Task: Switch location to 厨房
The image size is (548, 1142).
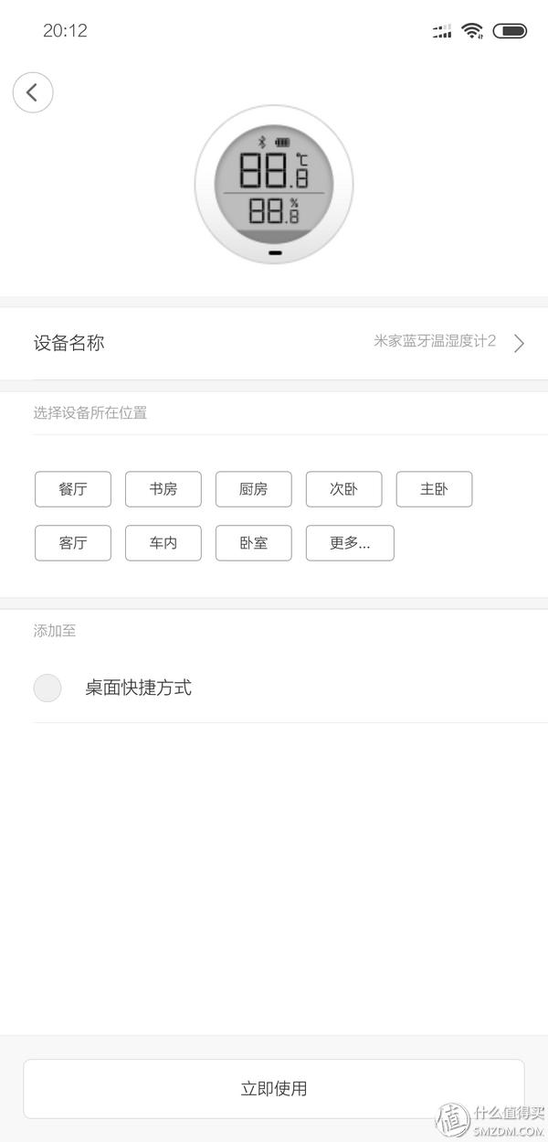Action: (253, 489)
